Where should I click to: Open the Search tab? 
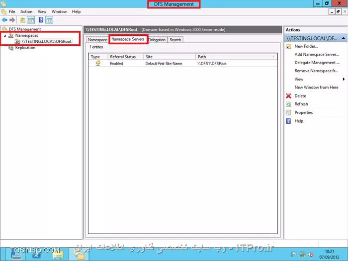tap(175, 40)
